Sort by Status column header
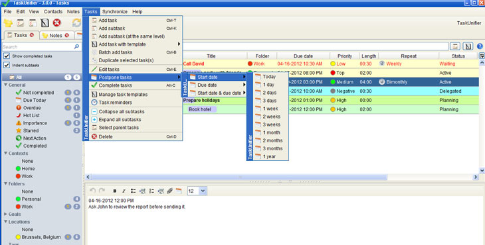This screenshot has width=485, height=245. [458, 56]
